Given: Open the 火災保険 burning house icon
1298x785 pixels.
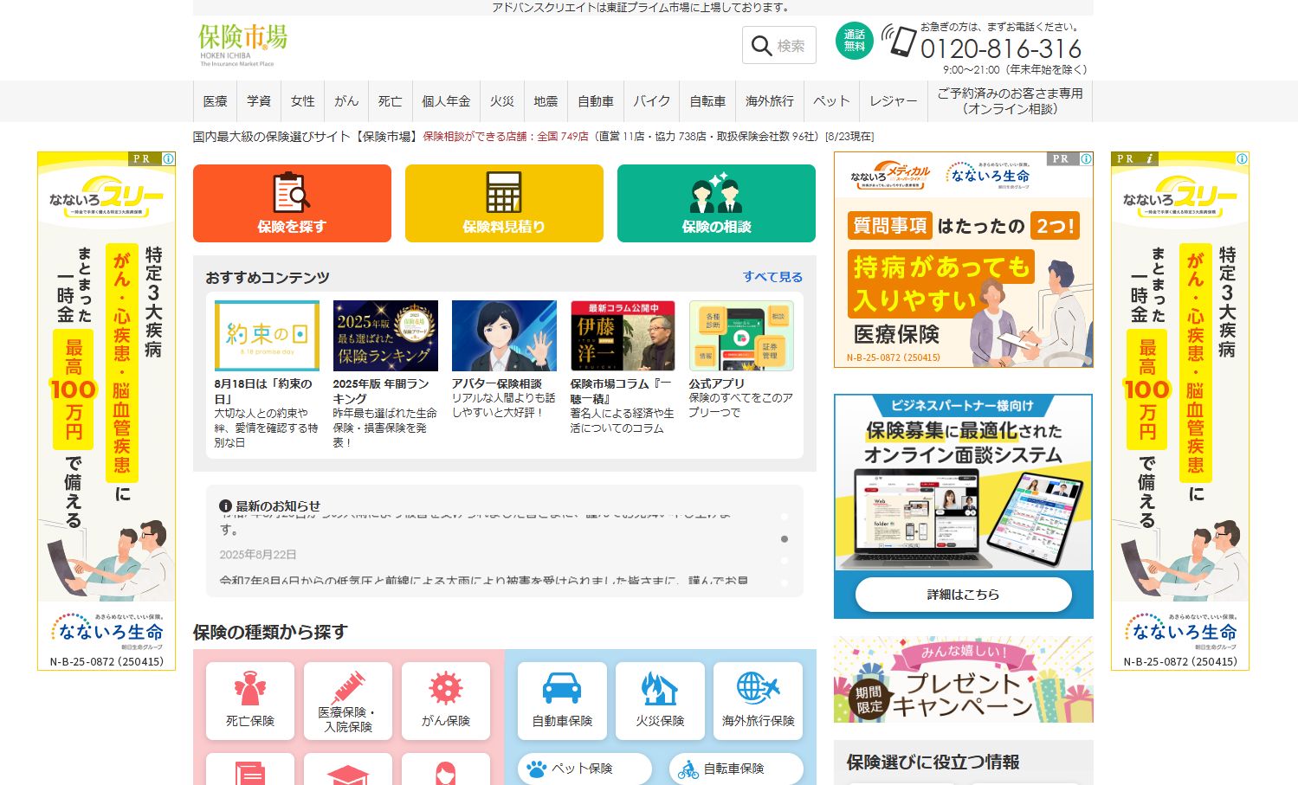Looking at the screenshot, I should pos(660,689).
